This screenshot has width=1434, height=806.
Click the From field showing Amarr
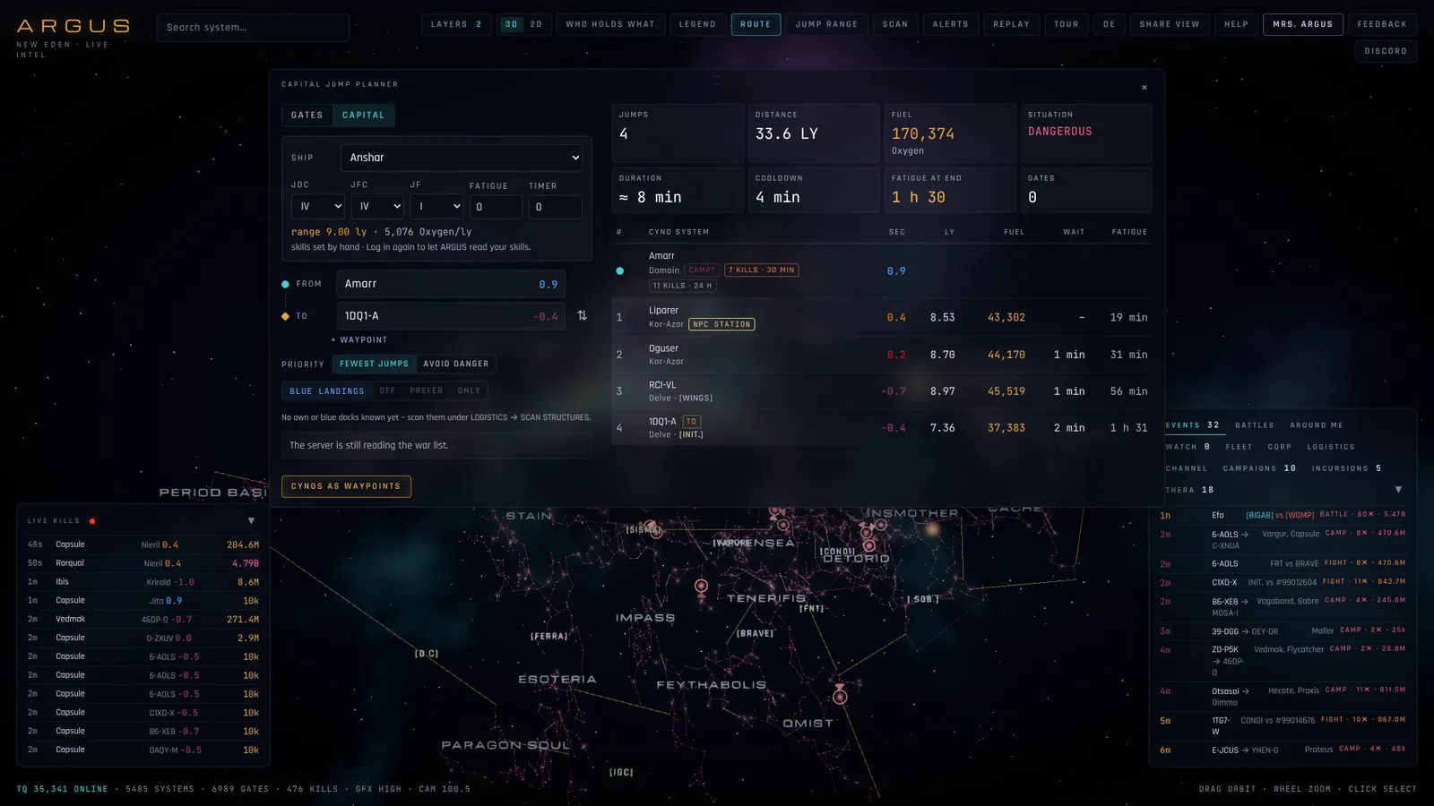point(451,284)
